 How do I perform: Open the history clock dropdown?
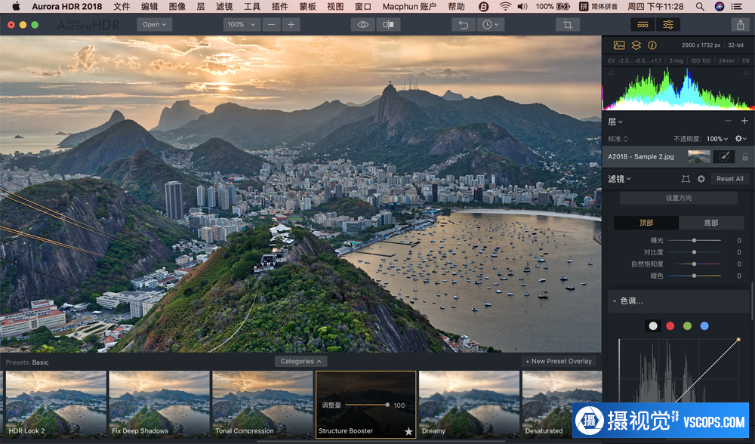click(x=490, y=25)
